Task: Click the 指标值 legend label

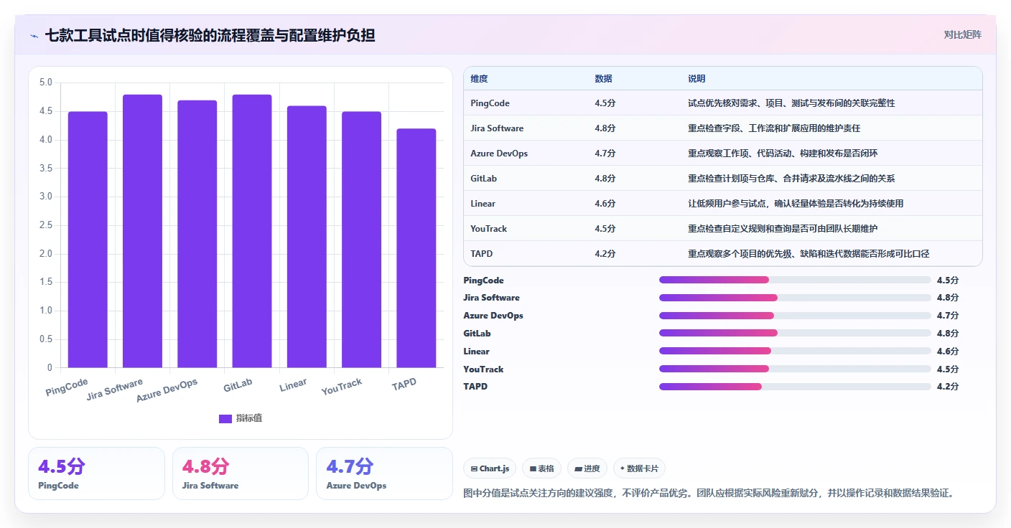Action: pyautogui.click(x=249, y=418)
